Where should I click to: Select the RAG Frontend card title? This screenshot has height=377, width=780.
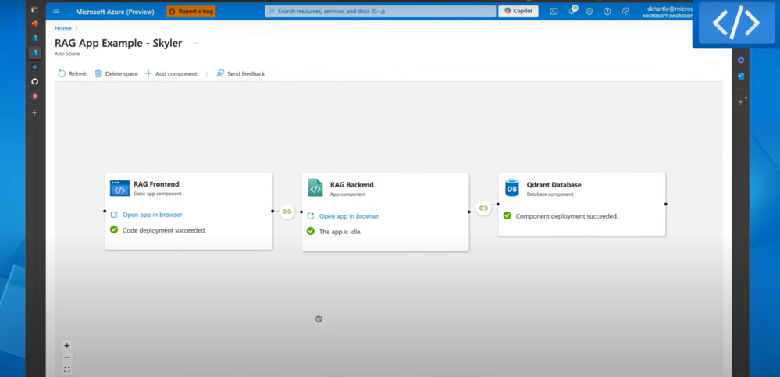pyautogui.click(x=156, y=184)
